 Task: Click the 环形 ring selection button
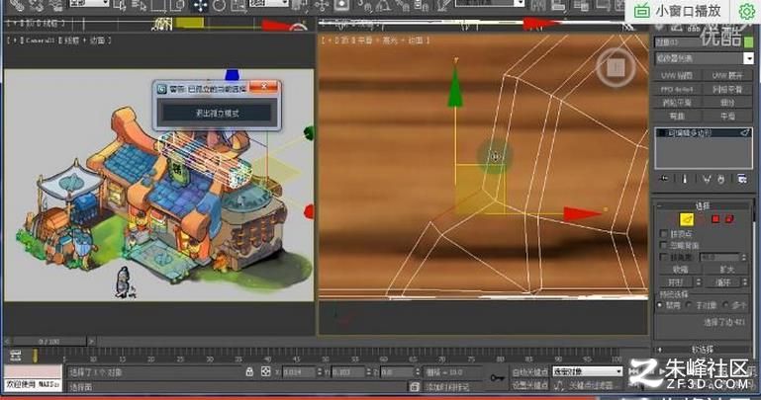pyautogui.click(x=676, y=281)
